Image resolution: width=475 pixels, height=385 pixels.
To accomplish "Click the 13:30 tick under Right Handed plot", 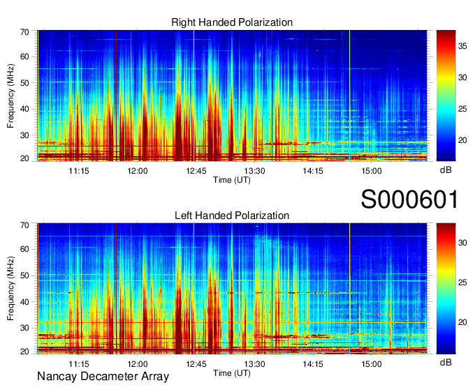I will pyautogui.click(x=254, y=171).
